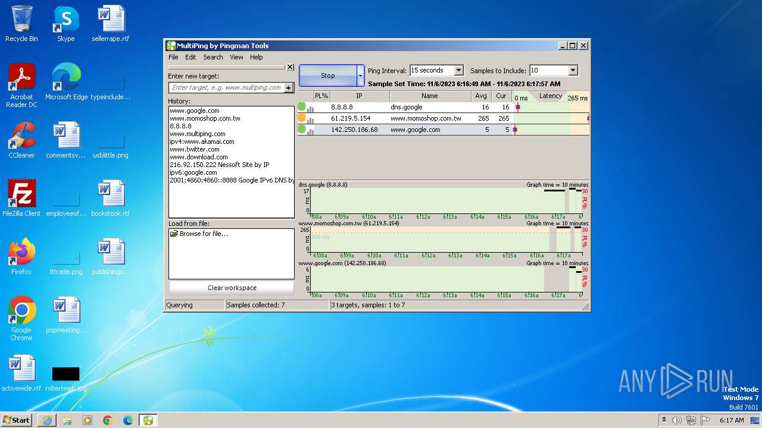Sort by the Name column header
This screenshot has height=428, width=762.
pos(430,96)
